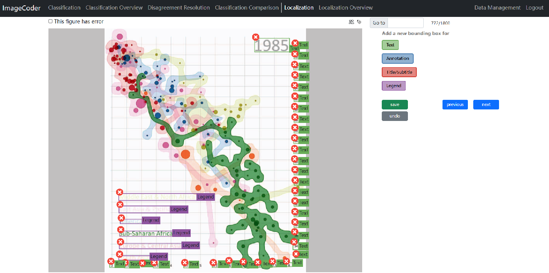Check the 'This figure has error' checkbox
This screenshot has height=273, width=549.
click(50, 22)
